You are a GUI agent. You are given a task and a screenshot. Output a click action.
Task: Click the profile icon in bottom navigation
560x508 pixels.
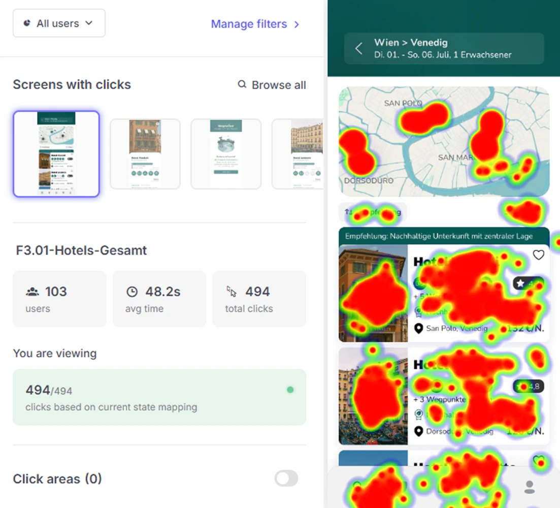coord(529,487)
